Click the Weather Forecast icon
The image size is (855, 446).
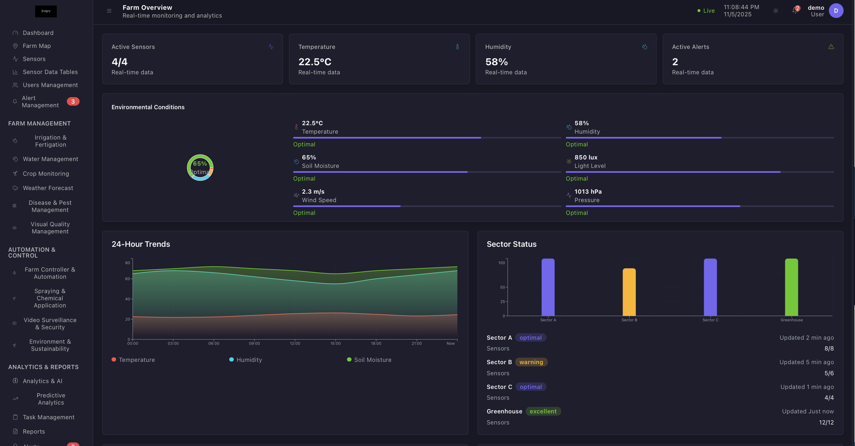point(15,188)
